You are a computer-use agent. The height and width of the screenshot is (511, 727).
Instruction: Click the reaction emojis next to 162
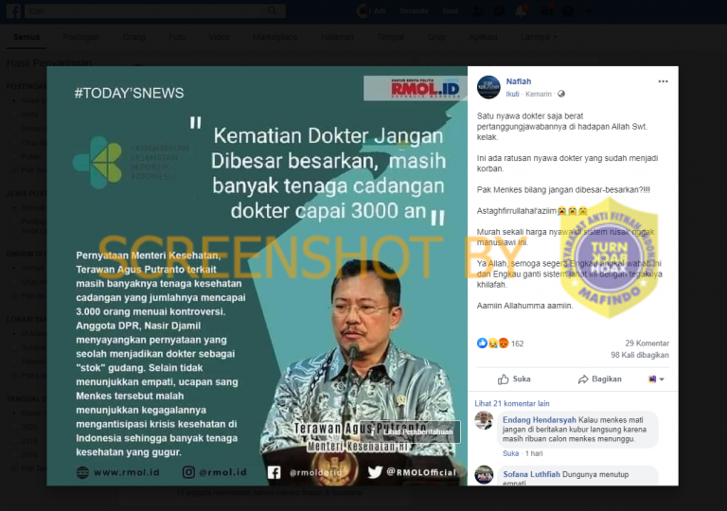point(492,344)
